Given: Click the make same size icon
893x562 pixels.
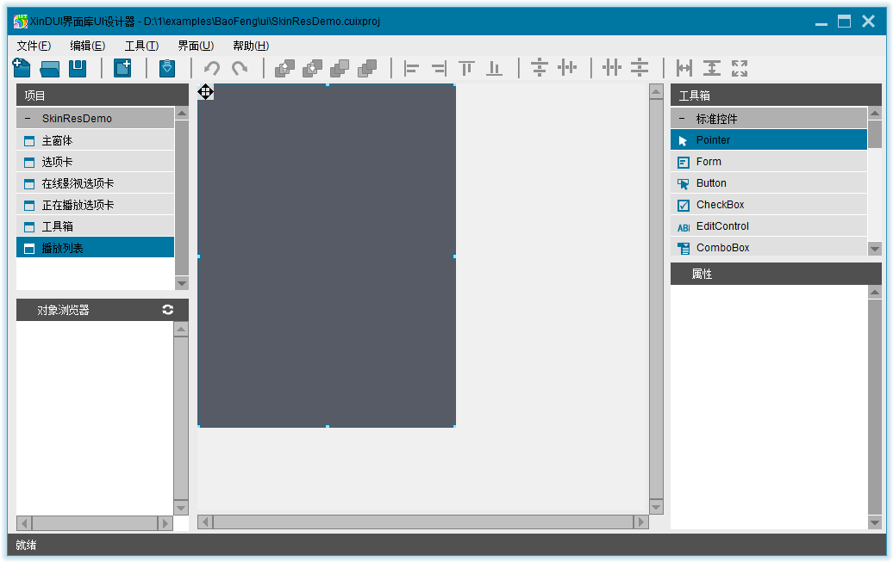Looking at the screenshot, I should 740,69.
